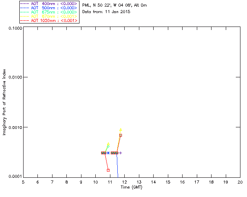Screen dimensions: 247x197
Task: Click the x-axis tick label 8
Action: point(67,182)
